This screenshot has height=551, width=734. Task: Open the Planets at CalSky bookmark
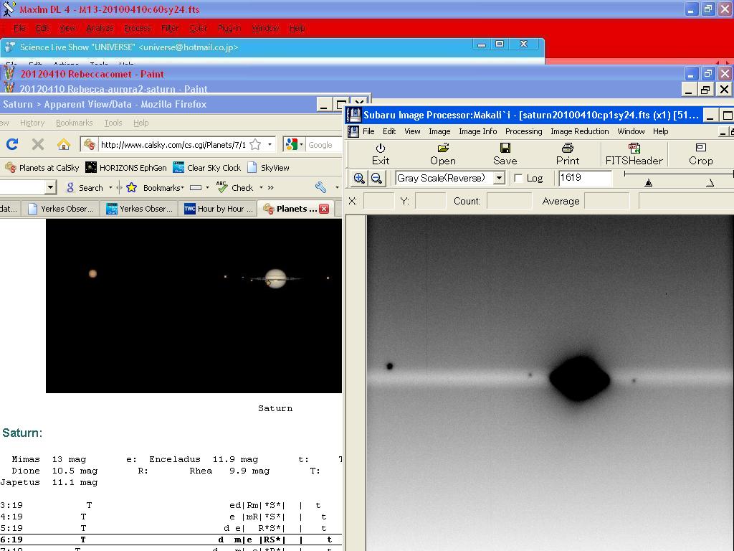click(42, 168)
